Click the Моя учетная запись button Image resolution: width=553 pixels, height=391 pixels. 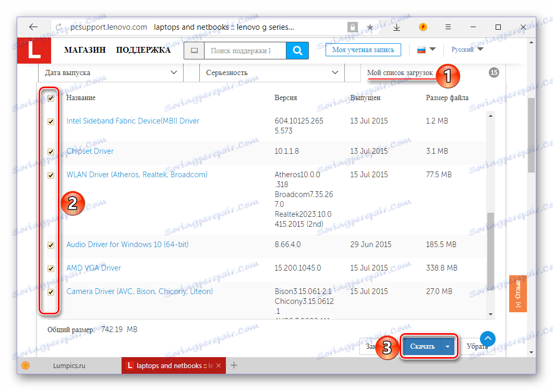pyautogui.click(x=363, y=50)
